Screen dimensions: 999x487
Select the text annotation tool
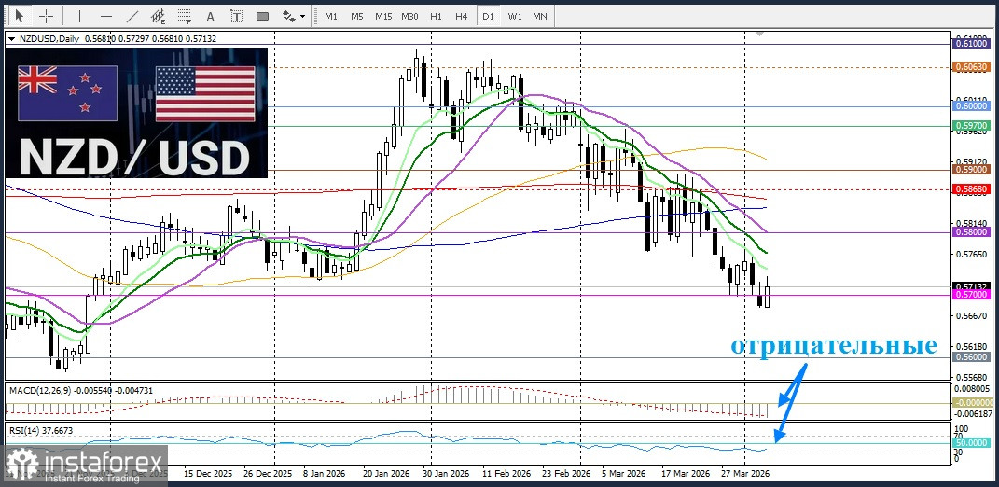click(x=210, y=16)
